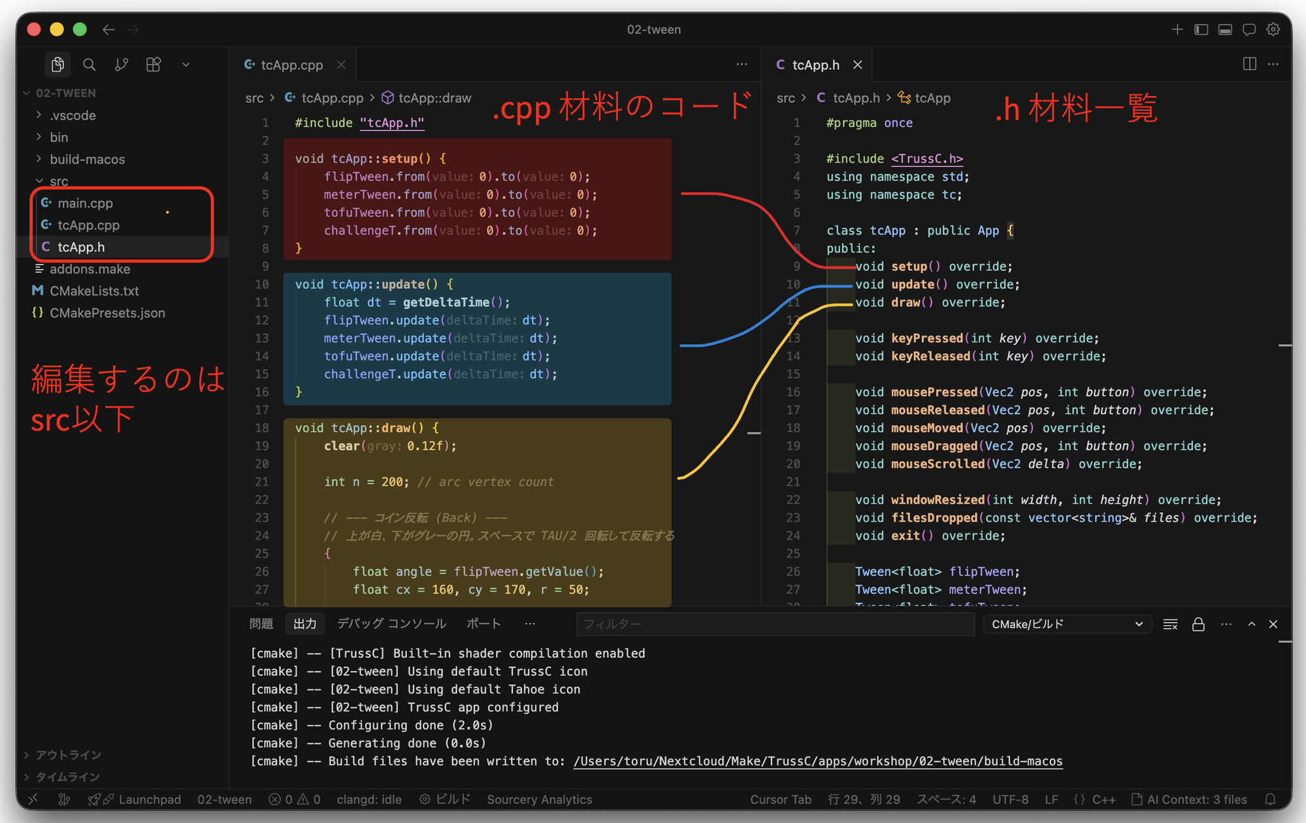1306x823 pixels.
Task: Show more panel tabs ellipsis
Action: click(530, 624)
